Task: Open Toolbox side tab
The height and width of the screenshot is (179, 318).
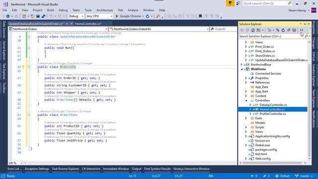Action: tap(4, 88)
